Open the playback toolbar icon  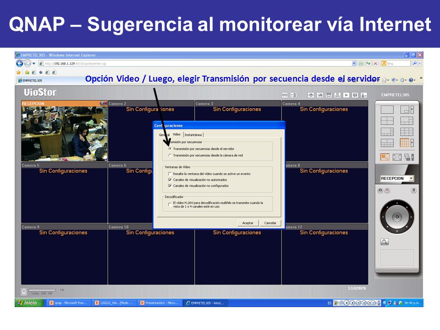(x=346, y=95)
